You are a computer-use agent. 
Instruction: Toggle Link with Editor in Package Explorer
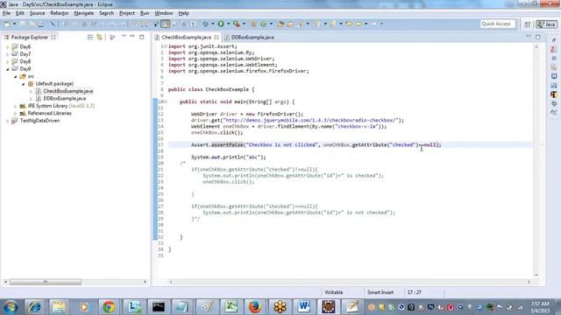[x=99, y=37]
